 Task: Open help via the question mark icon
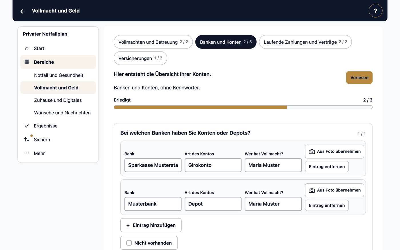coord(375,11)
